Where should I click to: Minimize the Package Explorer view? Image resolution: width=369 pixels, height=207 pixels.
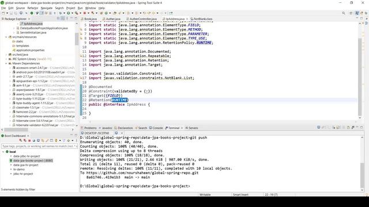(71, 18)
